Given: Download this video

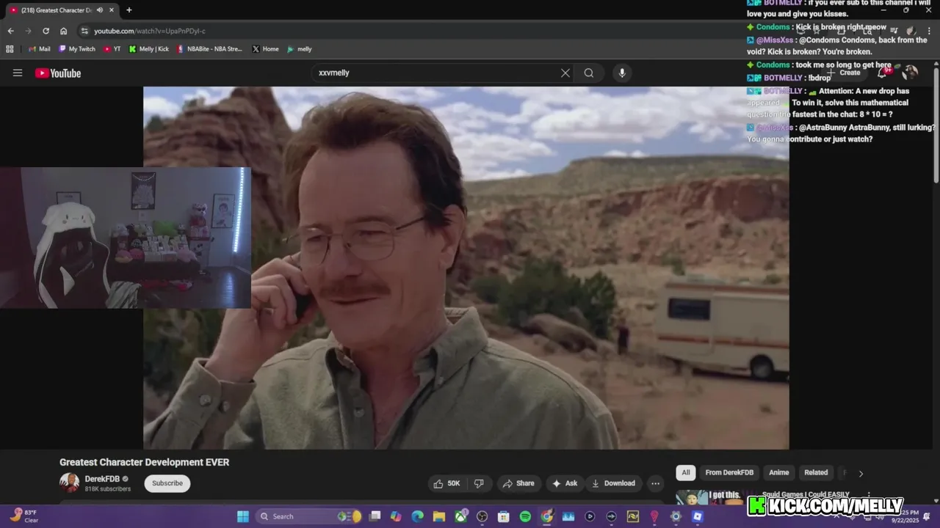Looking at the screenshot, I should [613, 483].
